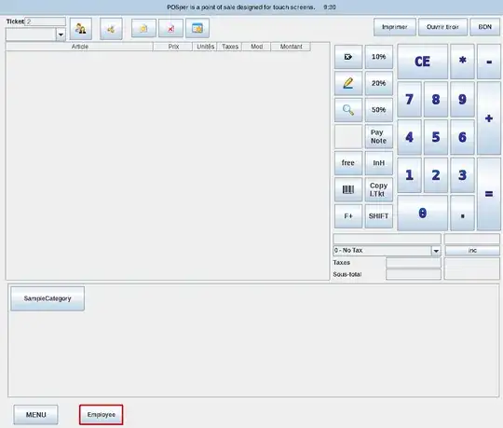503x428 pixels.
Task: Tap the plus key on keypad
Action: click(489, 118)
